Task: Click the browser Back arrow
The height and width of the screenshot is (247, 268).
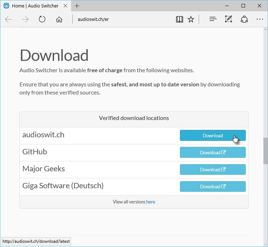Action: [x=8, y=19]
